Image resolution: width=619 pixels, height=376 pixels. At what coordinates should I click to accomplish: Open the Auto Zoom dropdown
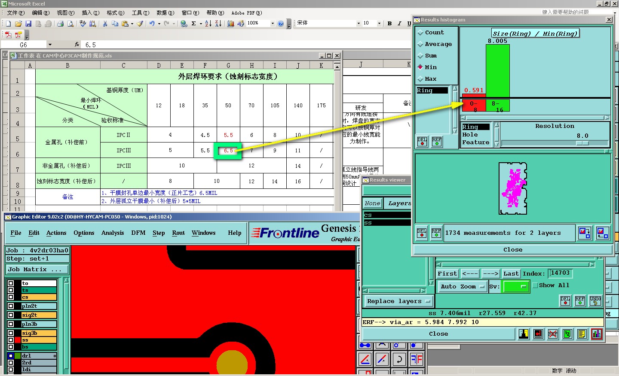[x=462, y=287]
